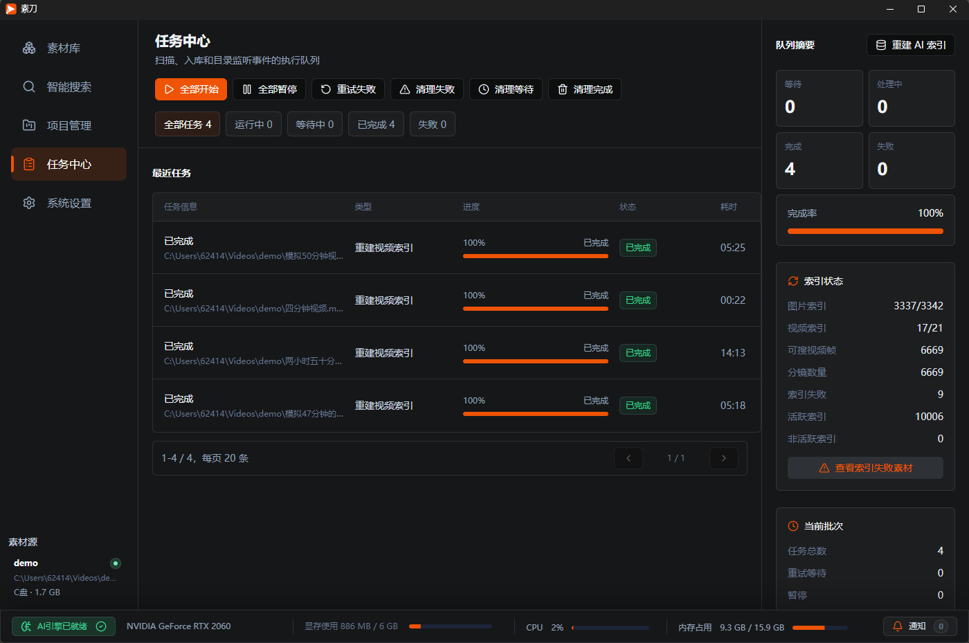Go to next page arrow
969x643 pixels.
pos(724,458)
